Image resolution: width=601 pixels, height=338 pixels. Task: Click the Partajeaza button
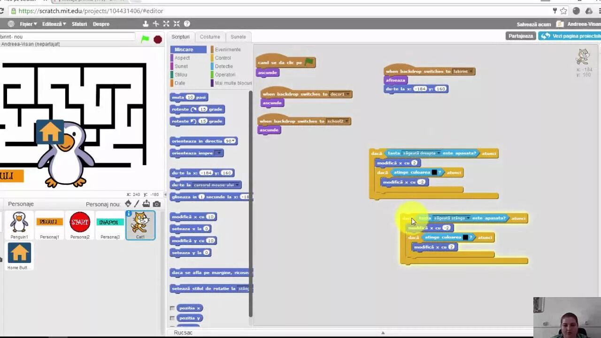(521, 36)
